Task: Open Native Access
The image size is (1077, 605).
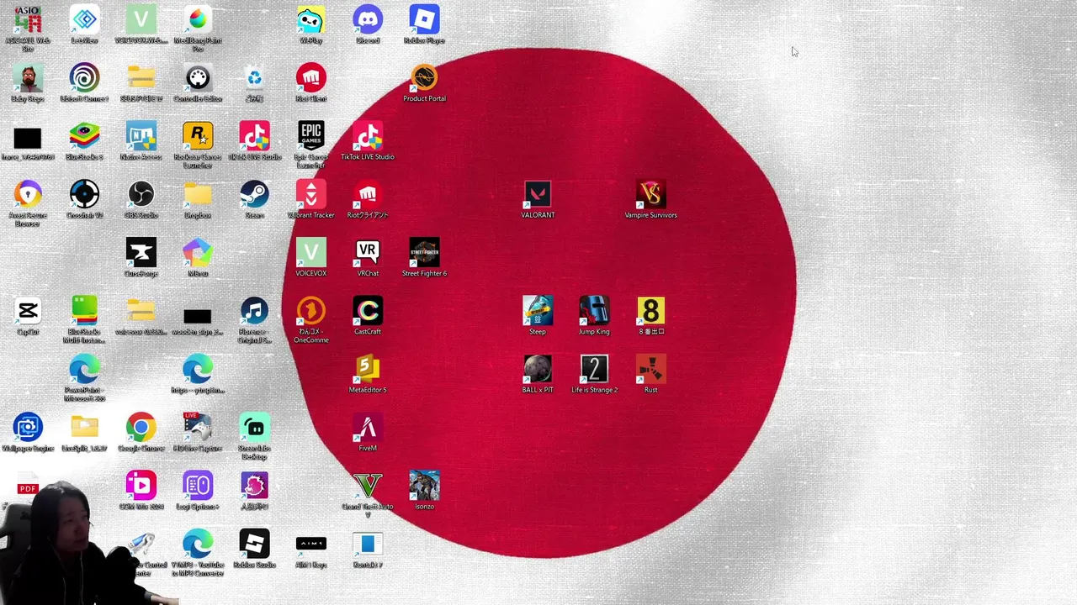Action: (x=141, y=136)
